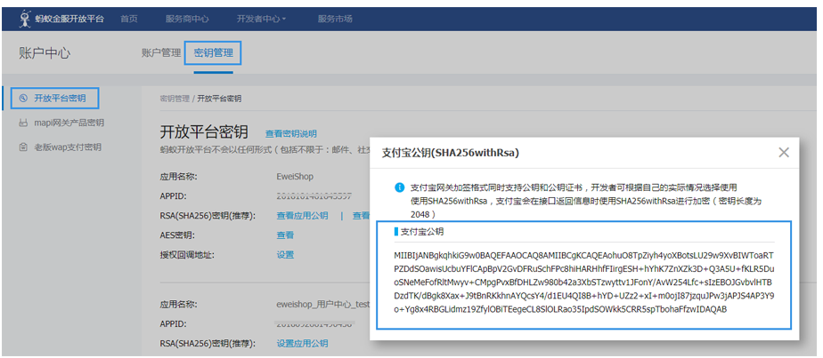Click the 支付宝公钥 section label

422,231
